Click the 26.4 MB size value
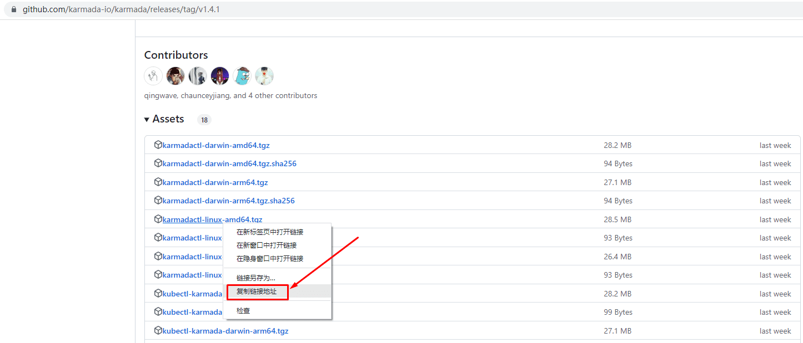 point(618,257)
